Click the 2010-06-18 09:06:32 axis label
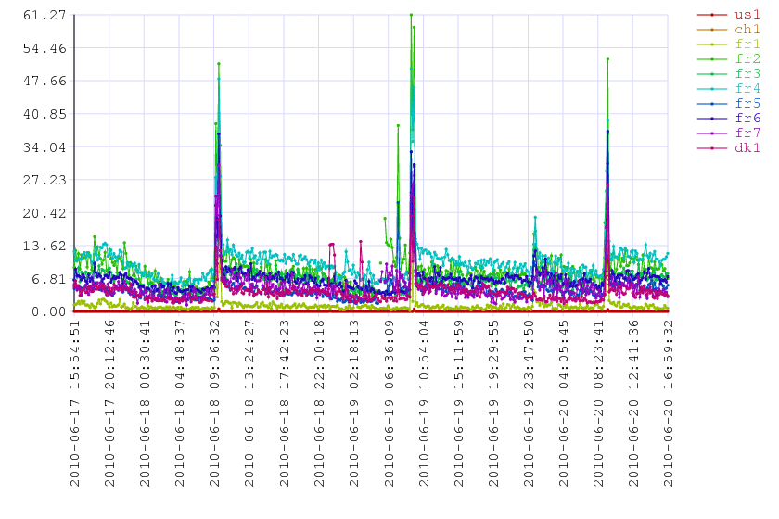The height and width of the screenshot is (519, 779). (214, 403)
